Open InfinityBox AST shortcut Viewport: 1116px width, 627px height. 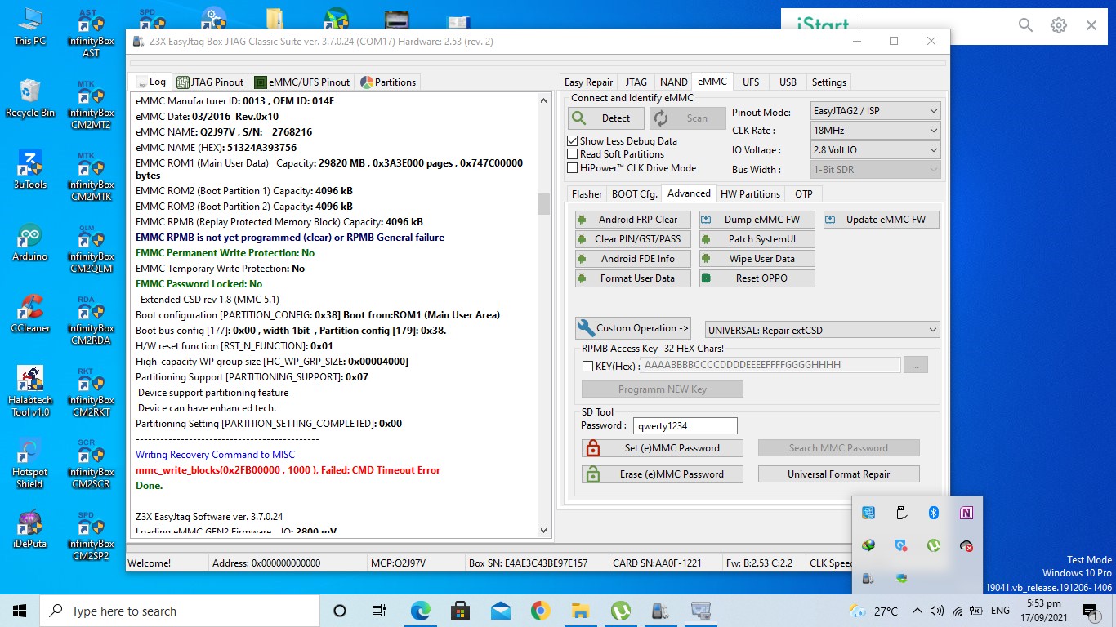91,33
